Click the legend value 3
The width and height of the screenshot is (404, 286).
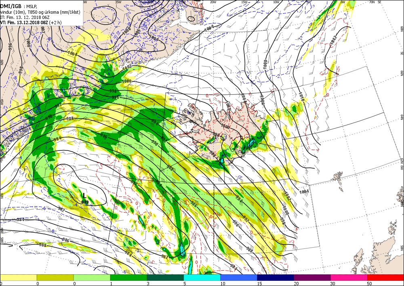[x=148, y=284]
